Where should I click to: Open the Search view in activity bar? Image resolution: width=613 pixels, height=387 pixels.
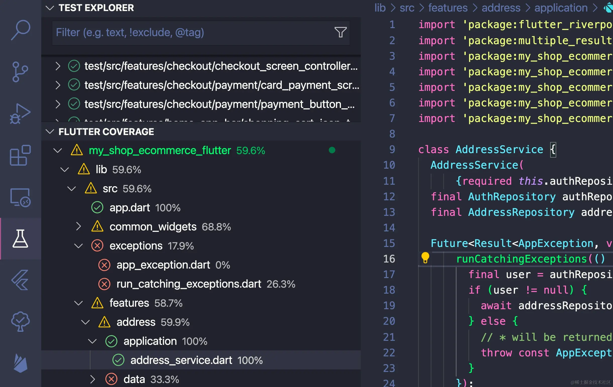click(x=21, y=30)
